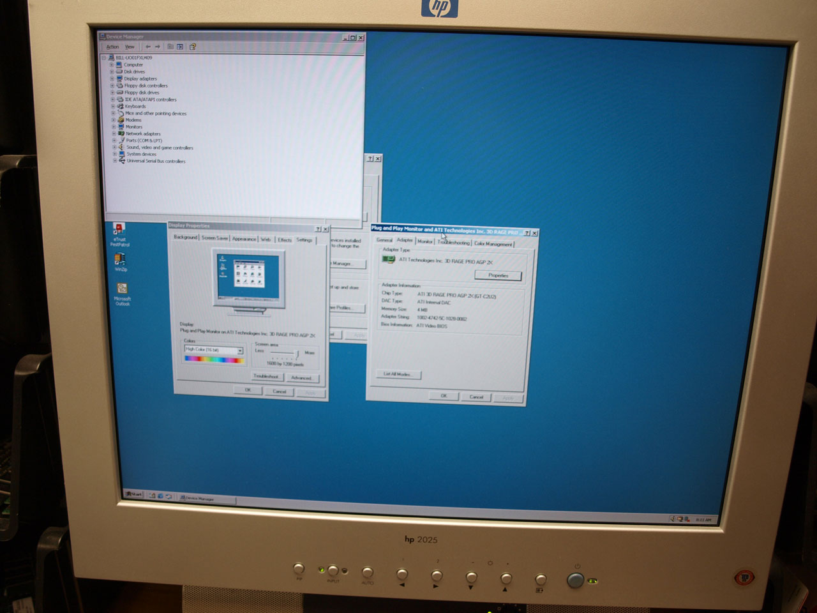Expand the Floppy disk drives node
The height and width of the screenshot is (613, 817).
pyautogui.click(x=112, y=93)
